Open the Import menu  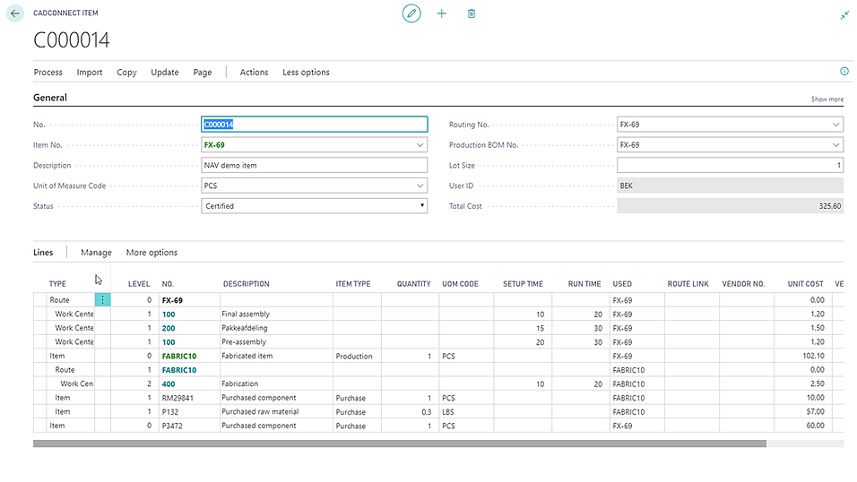90,73
